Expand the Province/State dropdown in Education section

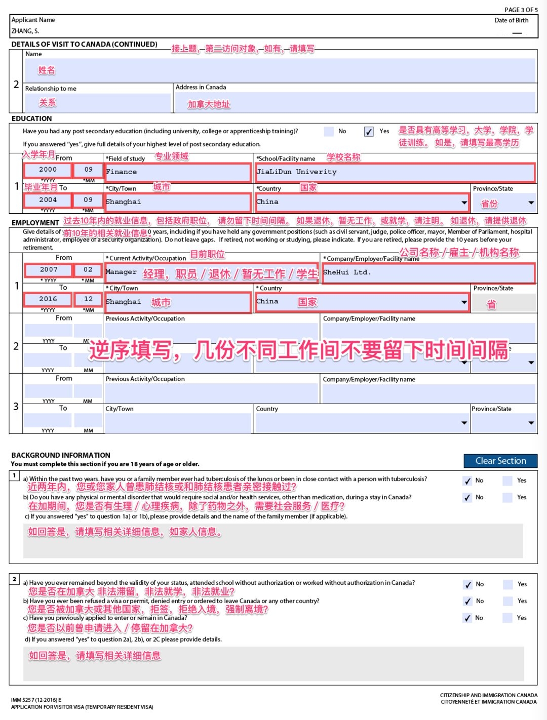(530, 203)
